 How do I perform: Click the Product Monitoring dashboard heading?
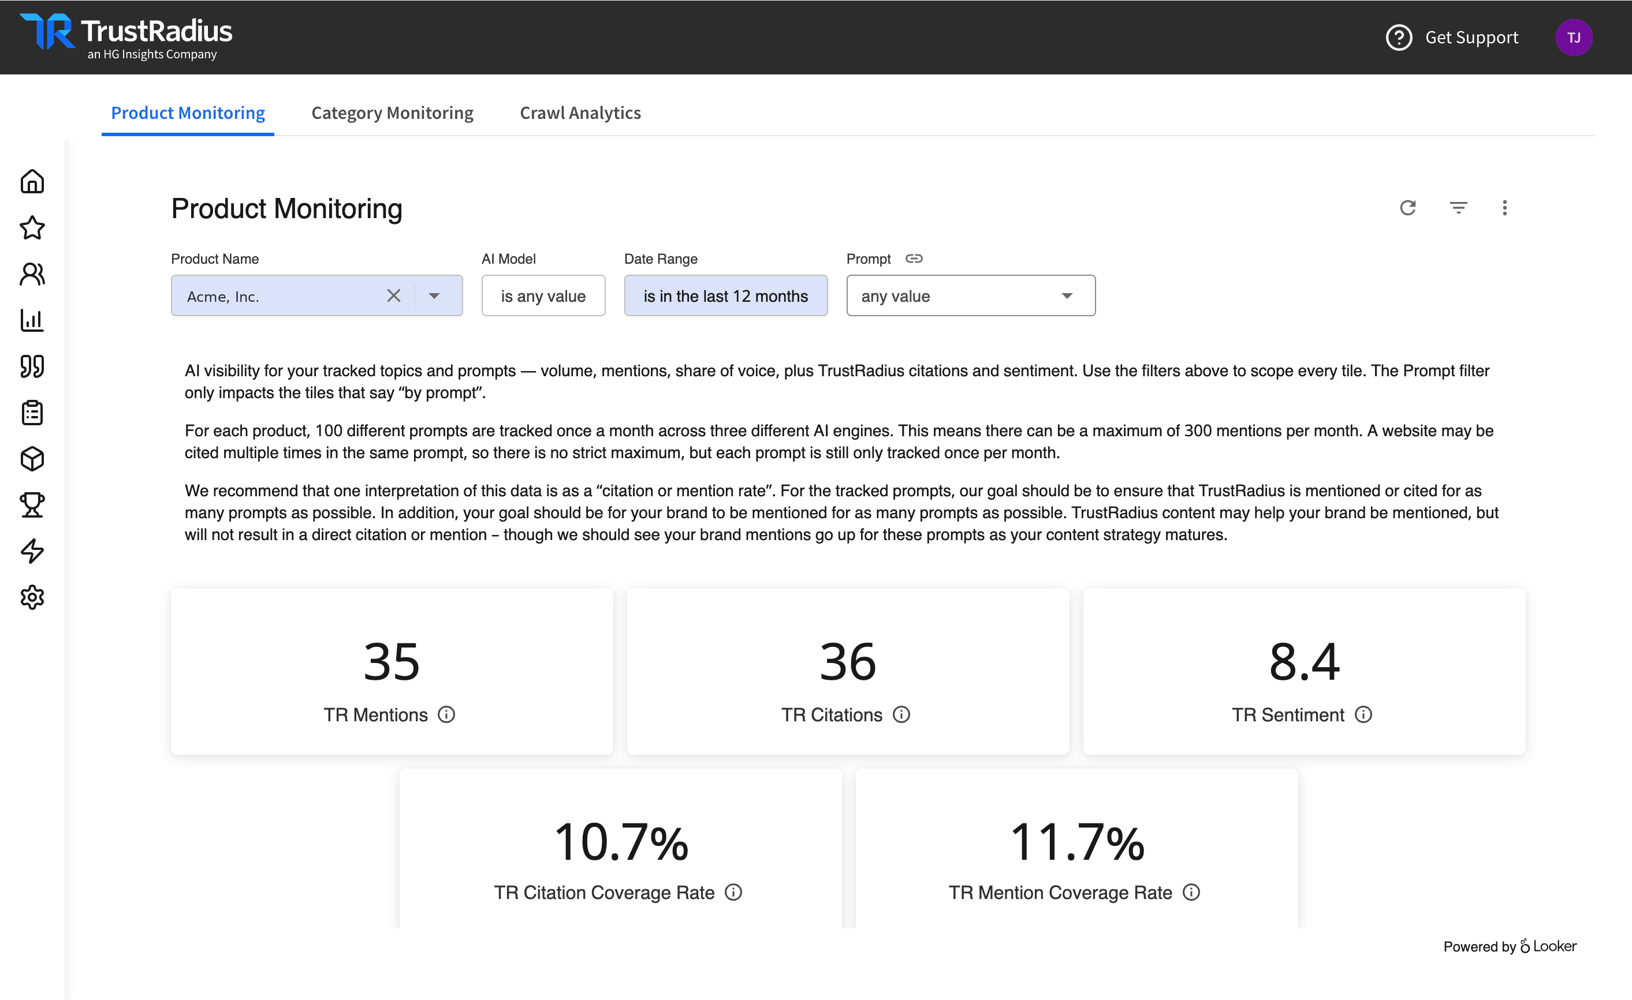tap(287, 208)
